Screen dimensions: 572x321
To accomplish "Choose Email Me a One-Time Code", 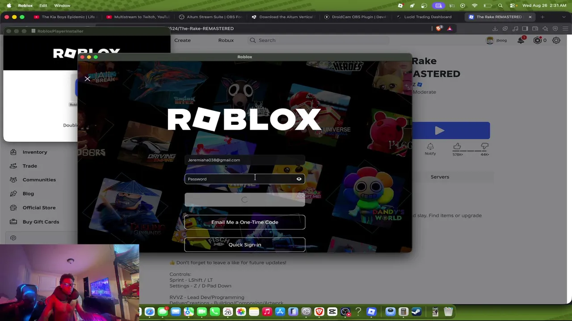I will (x=244, y=222).
